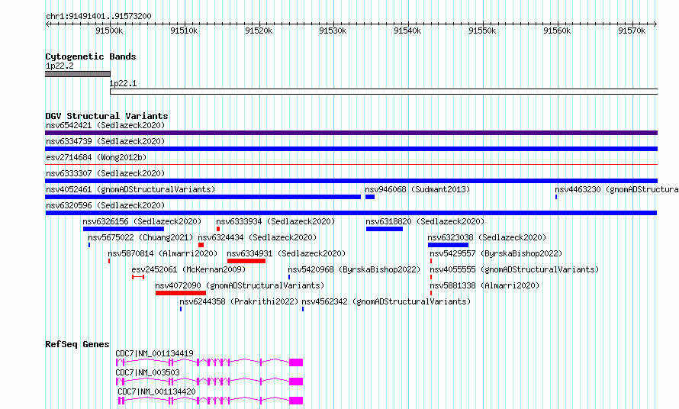
Task: Select the red nsv4072090 variant bar
Action: [181, 293]
